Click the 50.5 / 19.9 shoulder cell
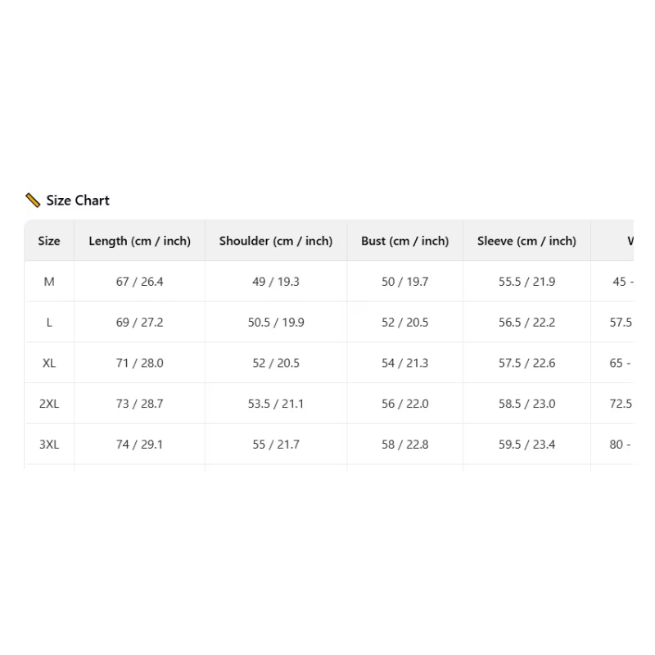Viewport: 655px width, 655px height. 276,323
